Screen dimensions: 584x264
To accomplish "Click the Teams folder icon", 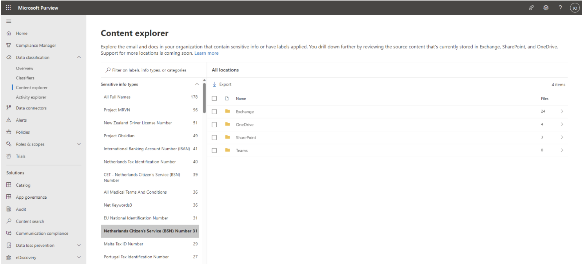I will pos(227,150).
